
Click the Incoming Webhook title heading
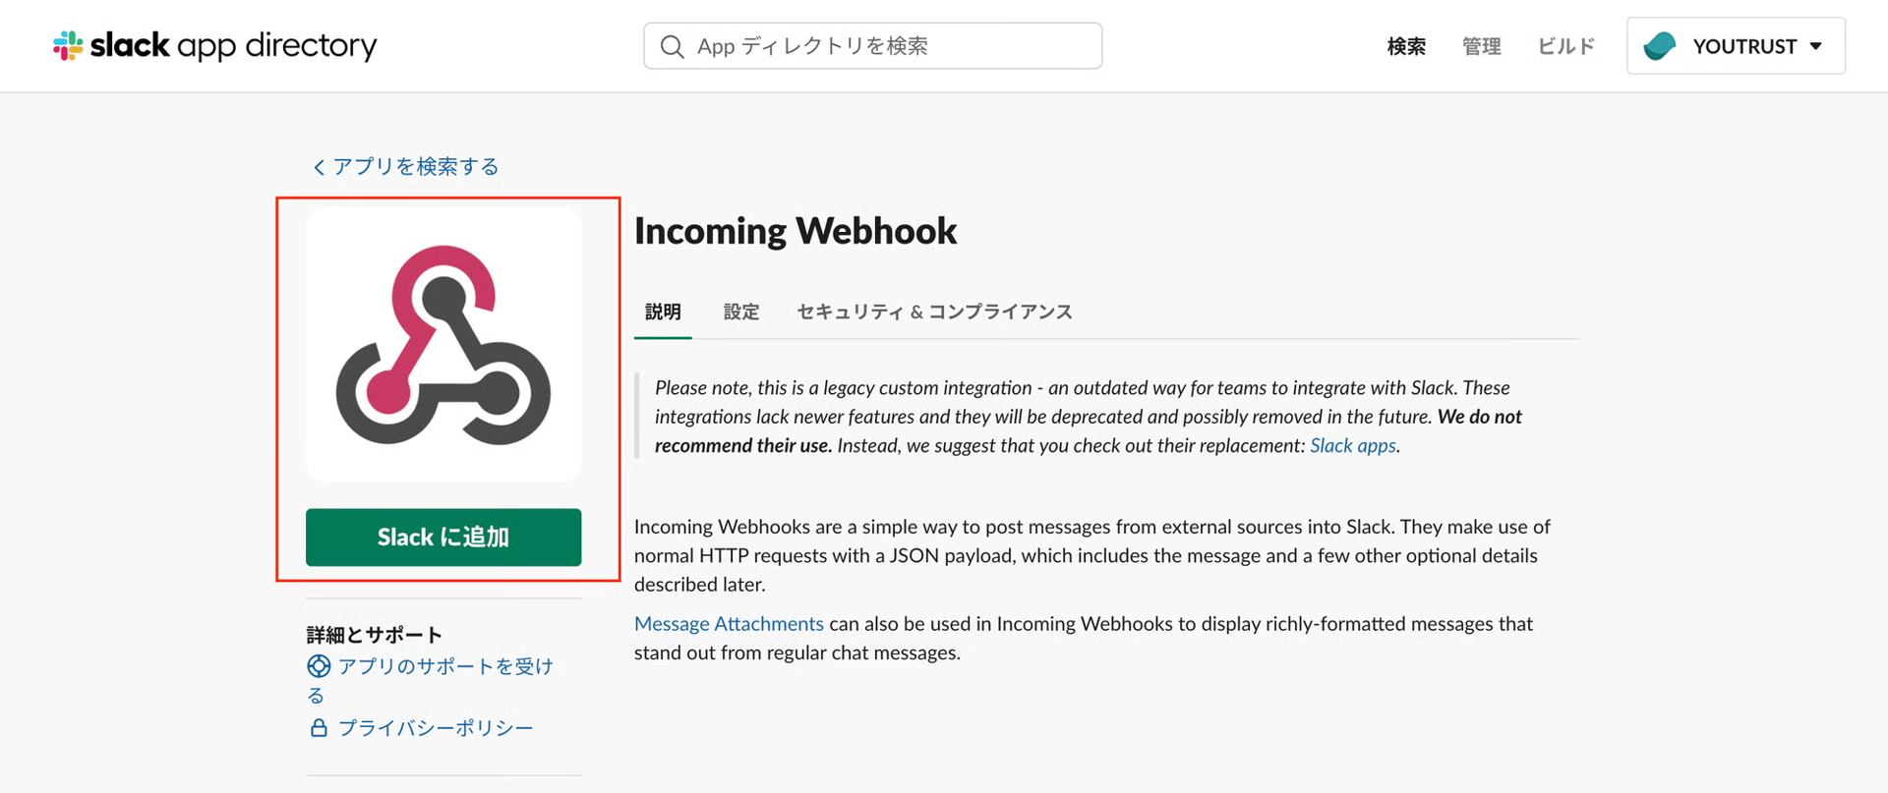[x=796, y=231]
